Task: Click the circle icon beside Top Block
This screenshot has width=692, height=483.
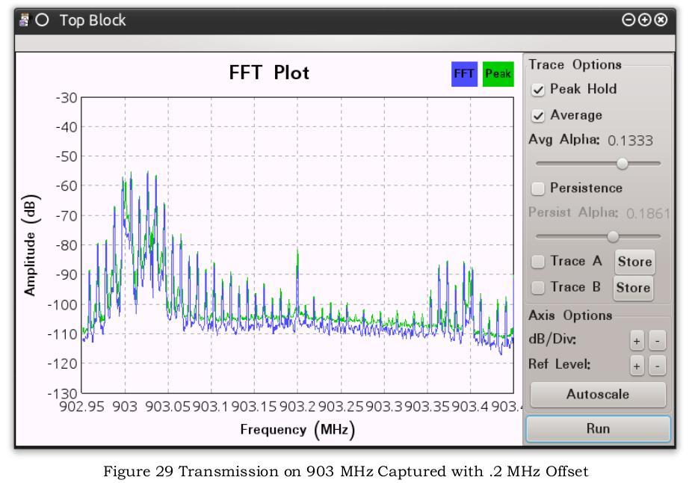Action: point(42,20)
